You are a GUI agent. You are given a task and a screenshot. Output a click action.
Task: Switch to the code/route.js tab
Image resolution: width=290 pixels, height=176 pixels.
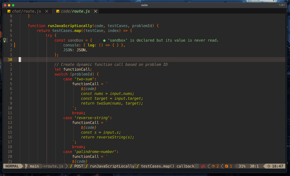[x=75, y=11]
